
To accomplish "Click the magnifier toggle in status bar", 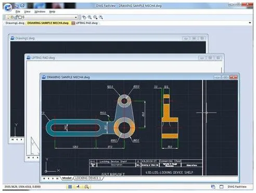I will (86, 187).
